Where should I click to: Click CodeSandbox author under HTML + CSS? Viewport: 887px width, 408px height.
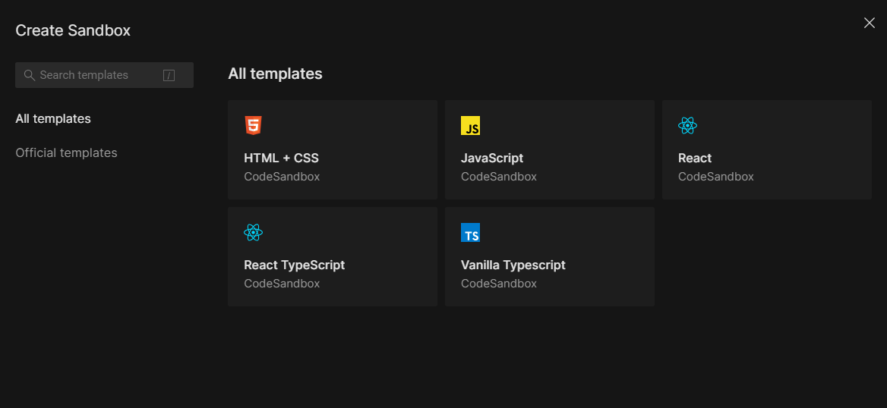pos(282,177)
